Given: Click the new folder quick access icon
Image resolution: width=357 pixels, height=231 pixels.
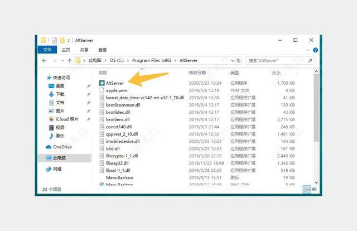Looking at the screenshot, I should coord(62,40).
